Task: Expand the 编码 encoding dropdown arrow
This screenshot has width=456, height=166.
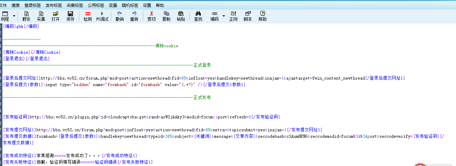Action: pyautogui.click(x=224, y=16)
